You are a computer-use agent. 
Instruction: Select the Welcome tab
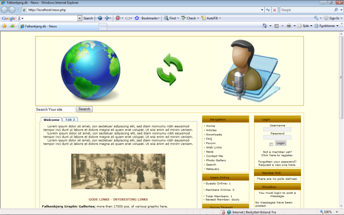[52, 120]
